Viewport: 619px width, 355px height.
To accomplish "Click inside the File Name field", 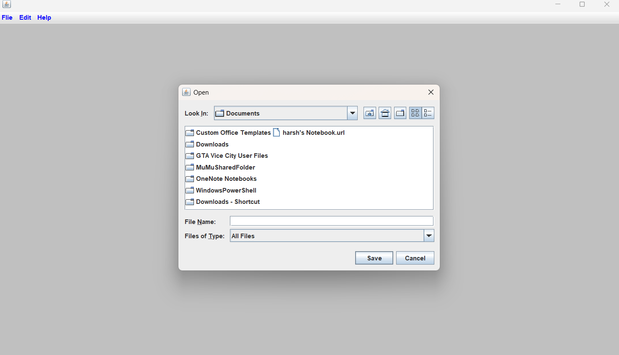I will click(331, 221).
